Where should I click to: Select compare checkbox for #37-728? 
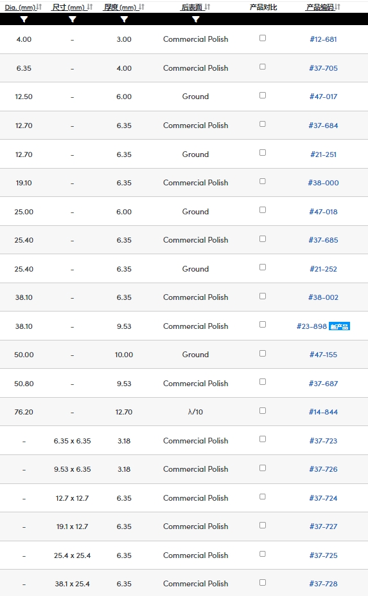click(263, 582)
